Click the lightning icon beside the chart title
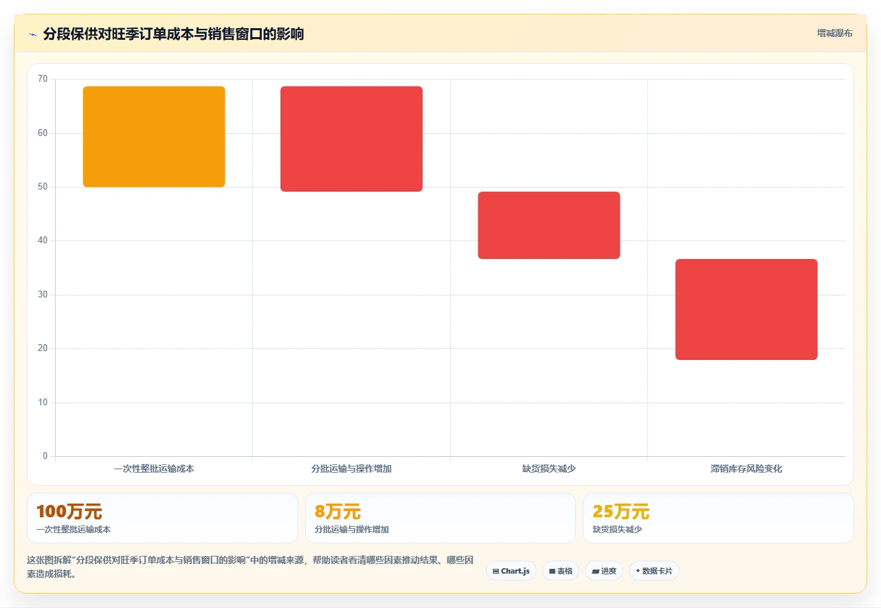881x608 pixels. click(32, 34)
